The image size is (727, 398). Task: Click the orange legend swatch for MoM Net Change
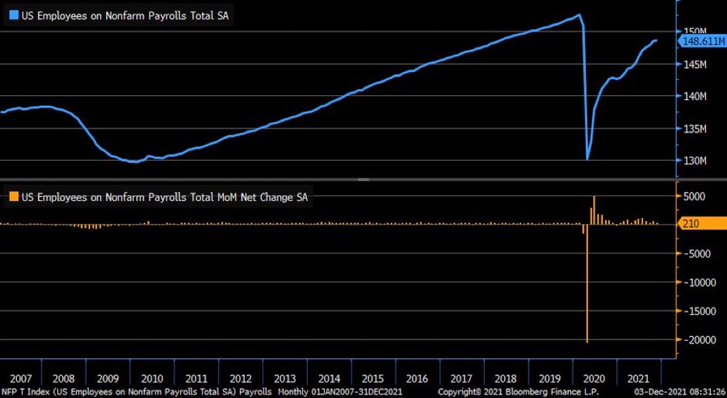tap(13, 198)
